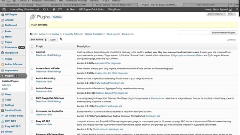The image size is (240, 135).
Task: Open the plugin Editor submenu item
Action: pyautogui.click(x=5, y=89)
